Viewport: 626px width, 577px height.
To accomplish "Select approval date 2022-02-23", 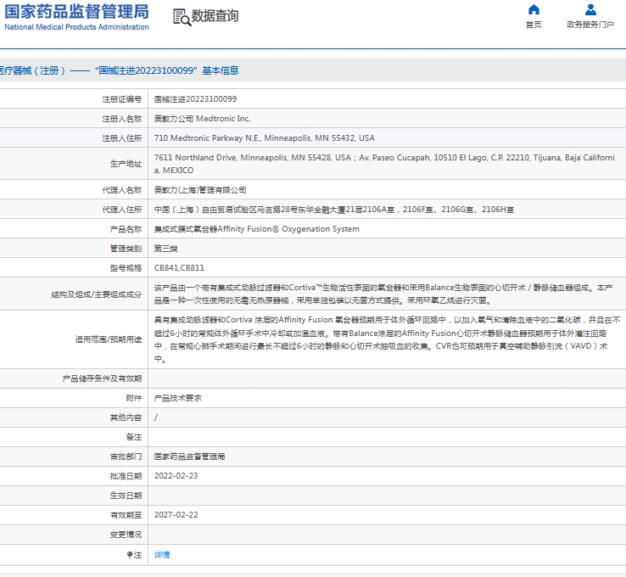I will click(176, 476).
